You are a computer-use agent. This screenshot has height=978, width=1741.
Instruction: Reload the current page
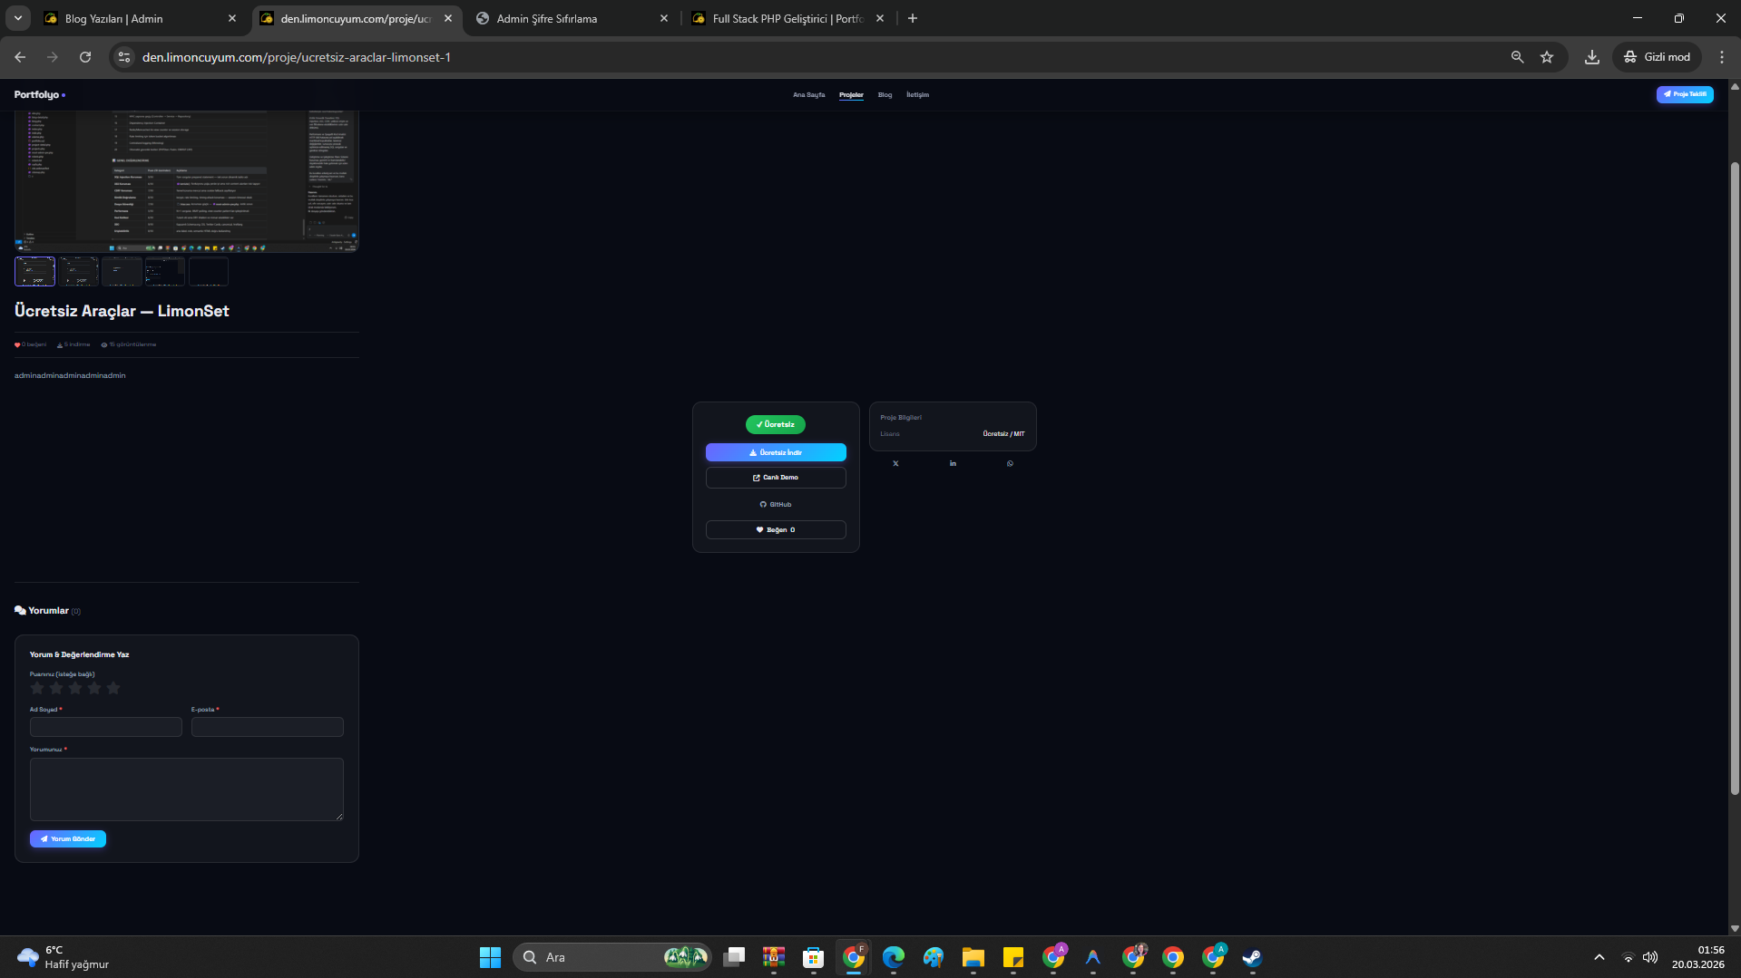point(85,57)
